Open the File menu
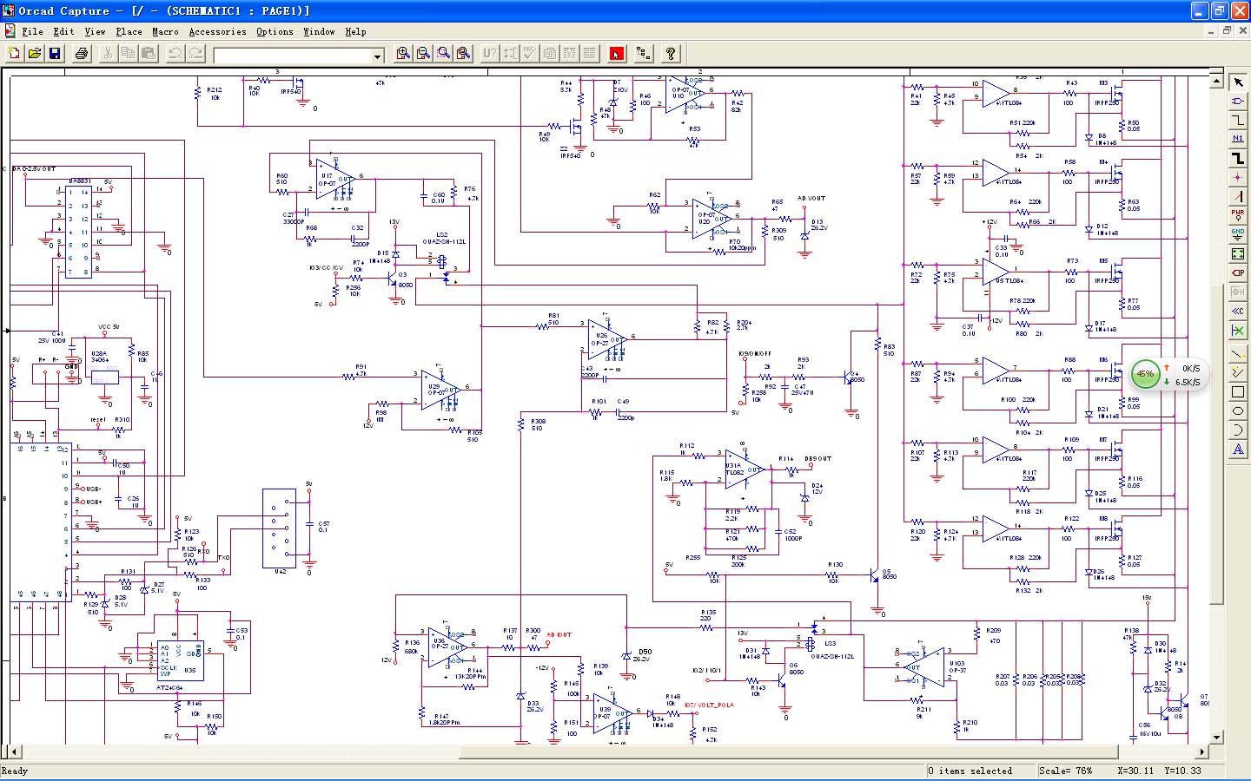Image resolution: width=1251 pixels, height=781 pixels. tap(33, 31)
